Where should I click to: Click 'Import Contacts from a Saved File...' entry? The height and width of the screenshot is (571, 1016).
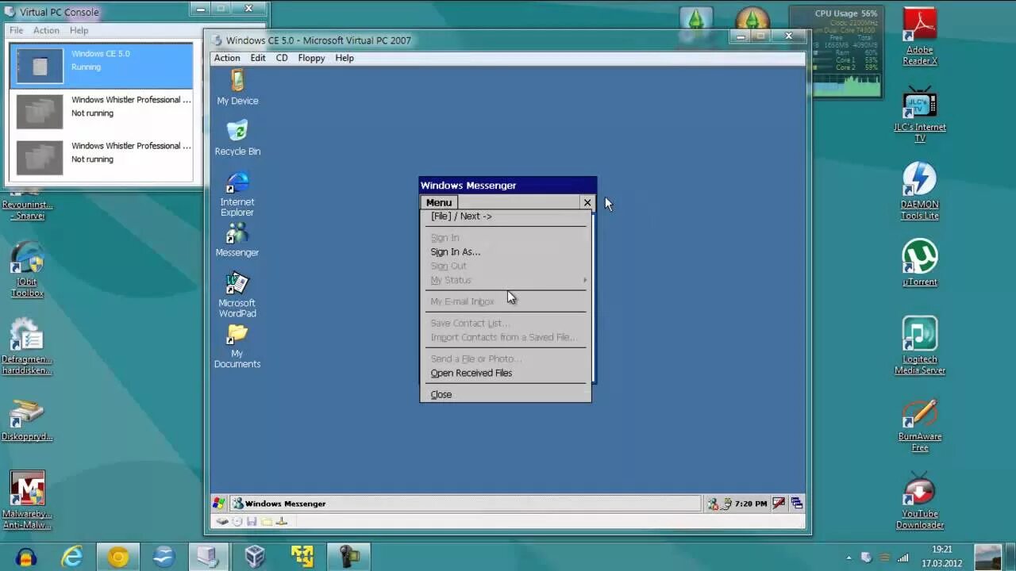pos(506,337)
